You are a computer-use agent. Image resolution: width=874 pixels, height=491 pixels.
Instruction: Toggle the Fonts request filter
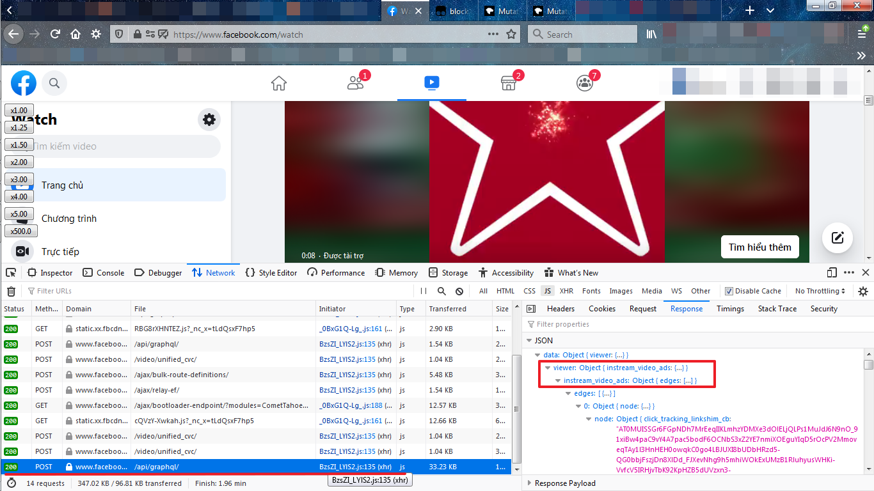[591, 291]
